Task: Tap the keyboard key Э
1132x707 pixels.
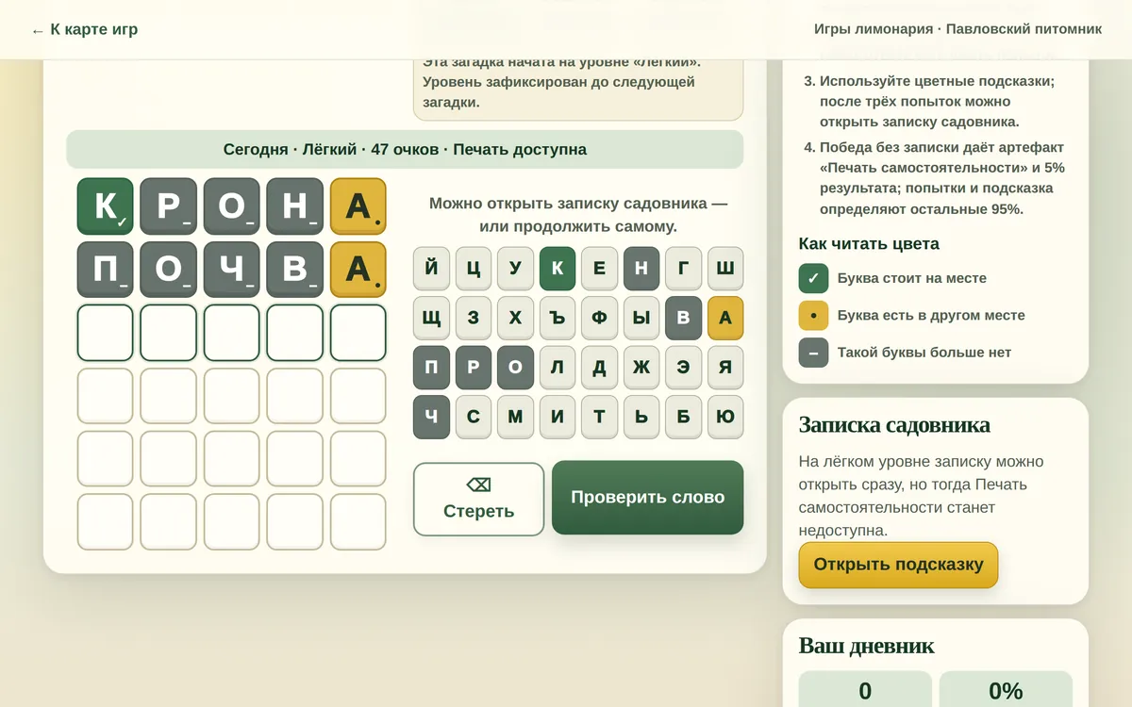Action: pos(683,368)
